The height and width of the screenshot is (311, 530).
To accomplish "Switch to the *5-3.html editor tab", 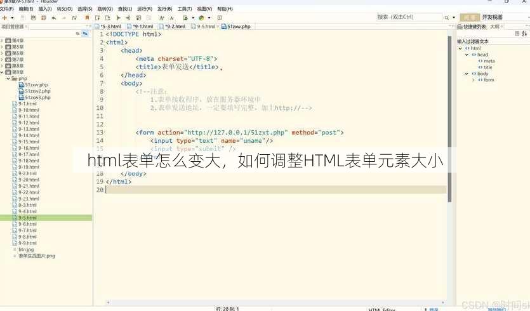I will tap(108, 27).
